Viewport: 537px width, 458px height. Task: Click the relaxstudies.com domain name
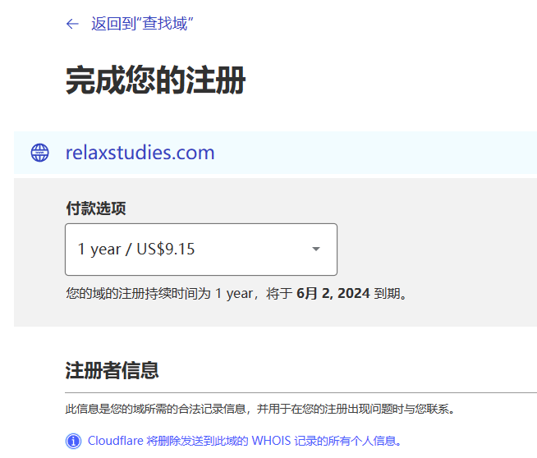[x=140, y=153]
